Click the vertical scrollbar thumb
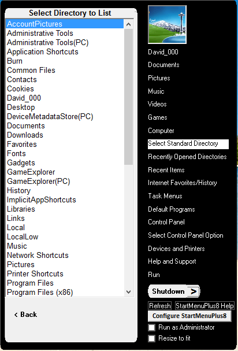 point(128,97)
